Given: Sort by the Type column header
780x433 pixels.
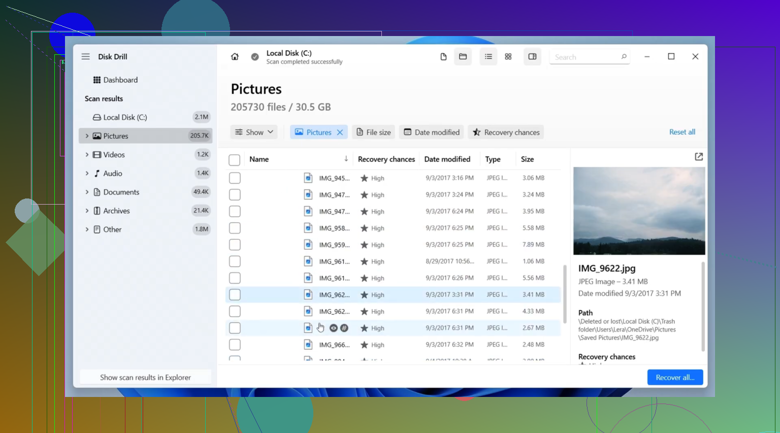Looking at the screenshot, I should [x=493, y=159].
